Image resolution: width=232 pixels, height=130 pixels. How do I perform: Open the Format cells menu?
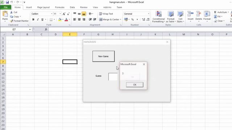pos(207,16)
